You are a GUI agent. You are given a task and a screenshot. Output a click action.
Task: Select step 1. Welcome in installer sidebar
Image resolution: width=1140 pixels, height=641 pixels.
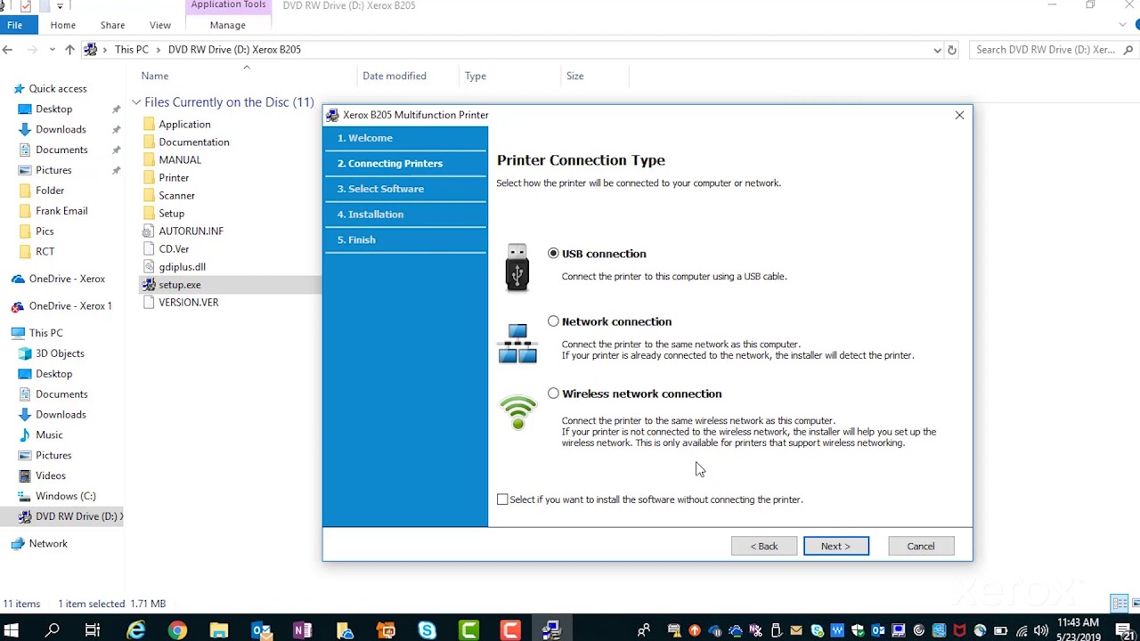tap(365, 138)
